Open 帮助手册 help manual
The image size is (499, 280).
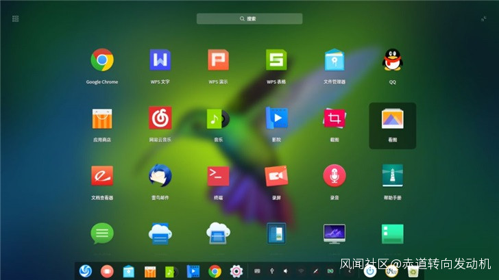click(392, 175)
